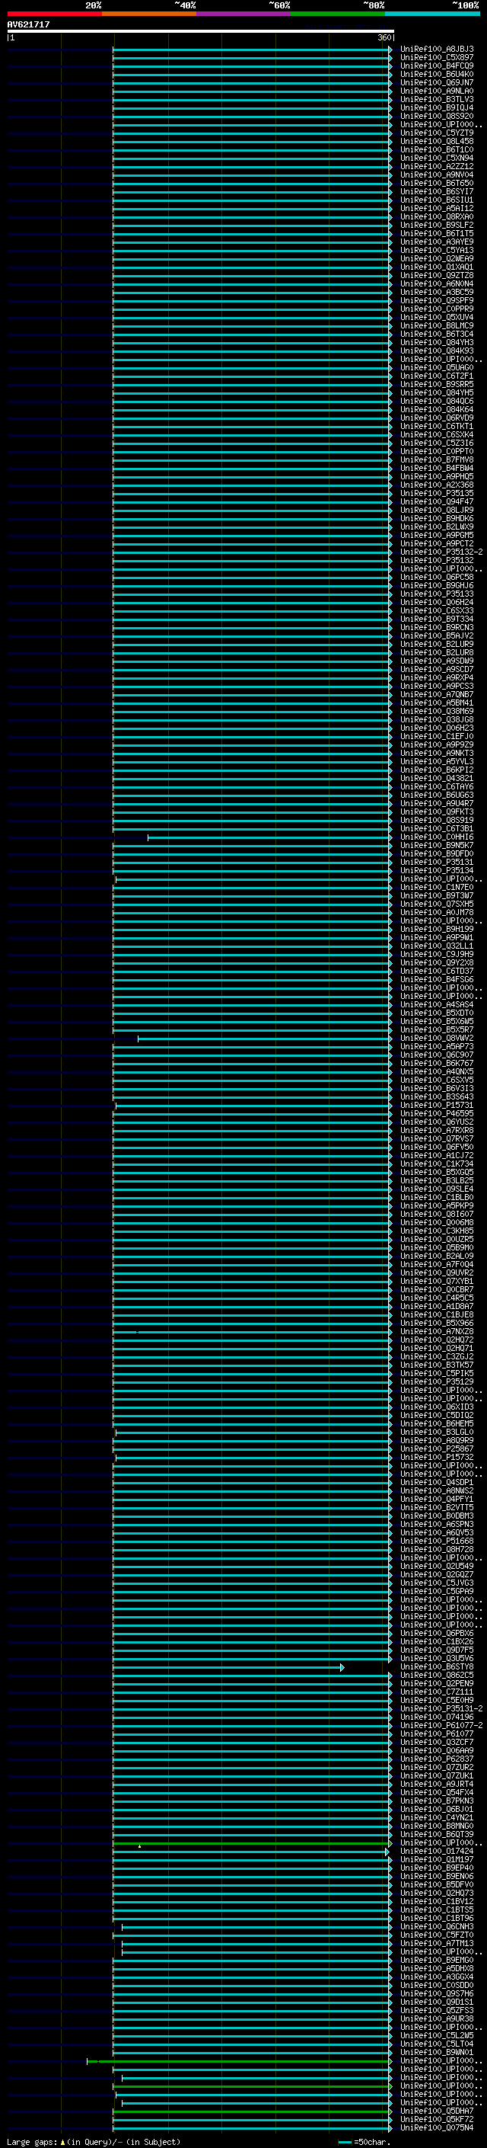Click the UniRef100_Q9ZTZ8 label
Viewport: 487px width, 2148px height.
(437, 275)
